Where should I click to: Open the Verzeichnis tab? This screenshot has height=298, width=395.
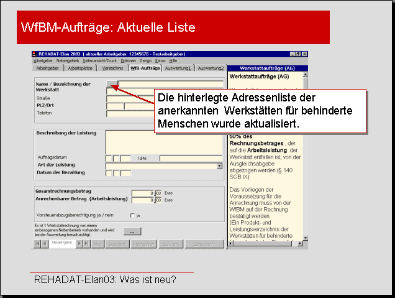pyautogui.click(x=112, y=68)
